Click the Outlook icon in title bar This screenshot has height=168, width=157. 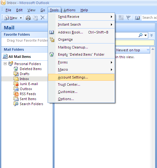point(3,3)
